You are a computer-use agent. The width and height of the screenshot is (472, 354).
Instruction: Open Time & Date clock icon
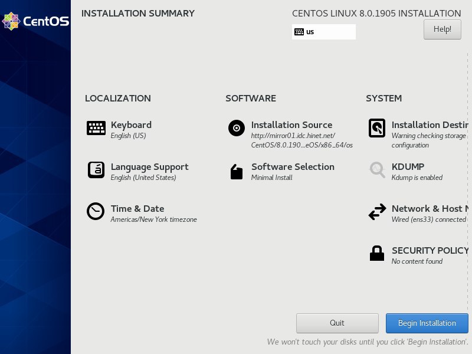point(96,211)
